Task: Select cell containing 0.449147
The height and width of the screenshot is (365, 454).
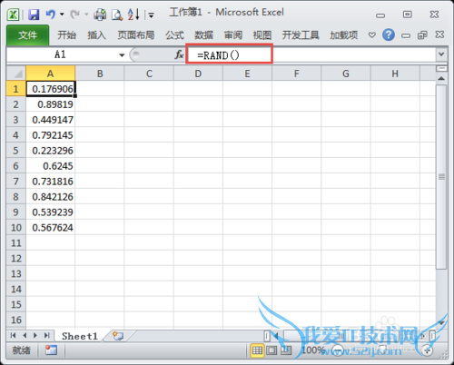Action: click(51, 120)
